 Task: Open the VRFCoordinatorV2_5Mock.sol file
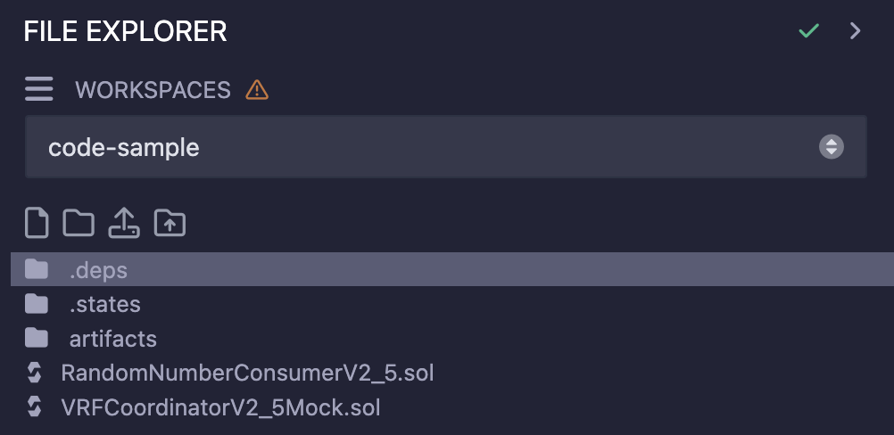(x=220, y=407)
